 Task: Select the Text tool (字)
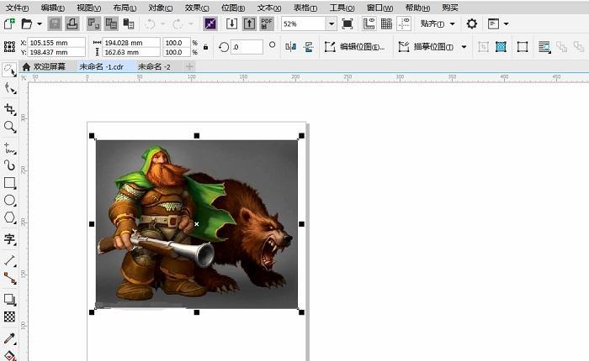point(9,238)
